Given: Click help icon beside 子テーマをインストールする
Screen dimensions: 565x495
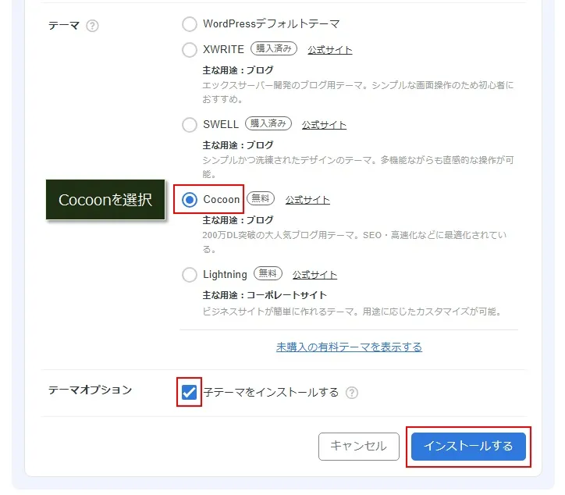Looking at the screenshot, I should [352, 393].
